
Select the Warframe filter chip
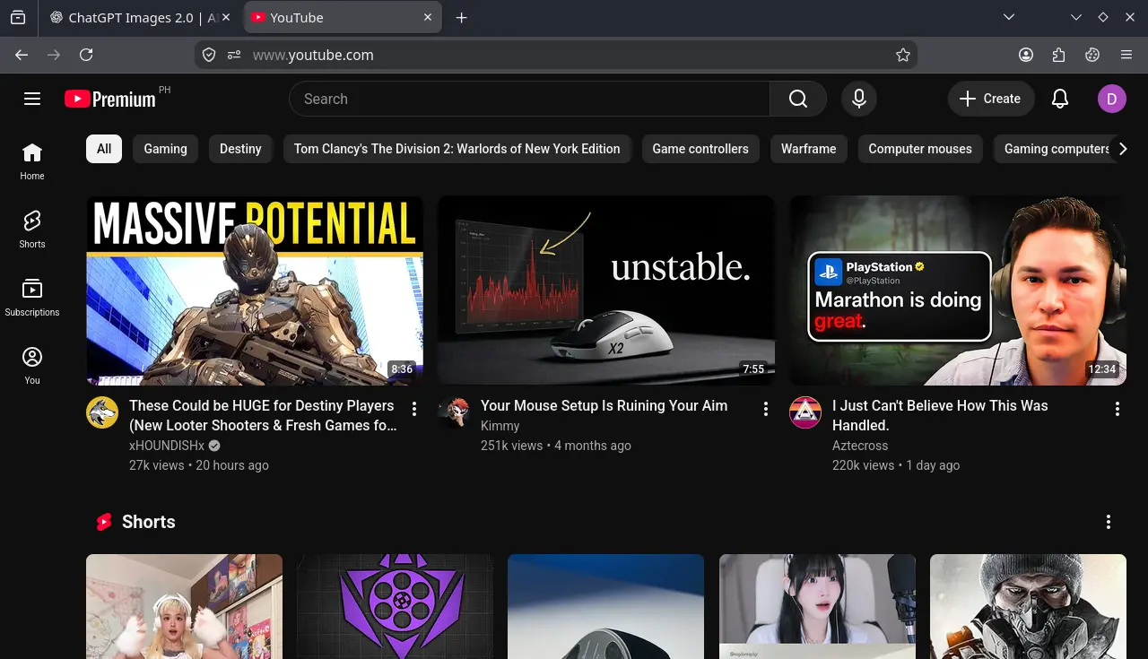[x=809, y=149]
